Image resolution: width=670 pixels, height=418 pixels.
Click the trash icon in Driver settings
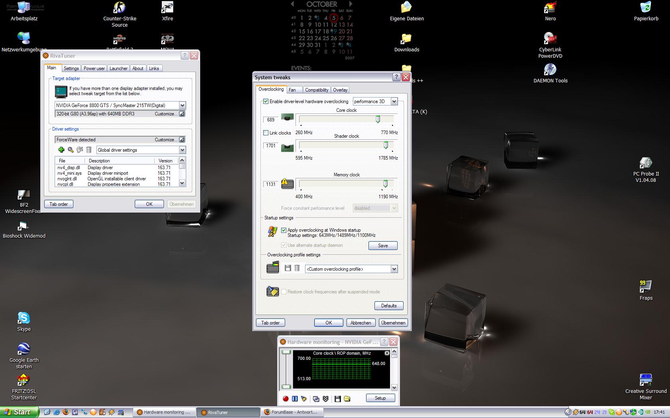click(89, 150)
